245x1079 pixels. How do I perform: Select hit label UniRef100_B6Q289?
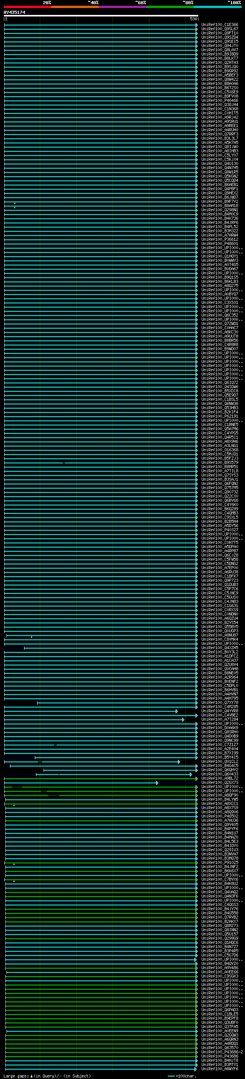[220, 509]
